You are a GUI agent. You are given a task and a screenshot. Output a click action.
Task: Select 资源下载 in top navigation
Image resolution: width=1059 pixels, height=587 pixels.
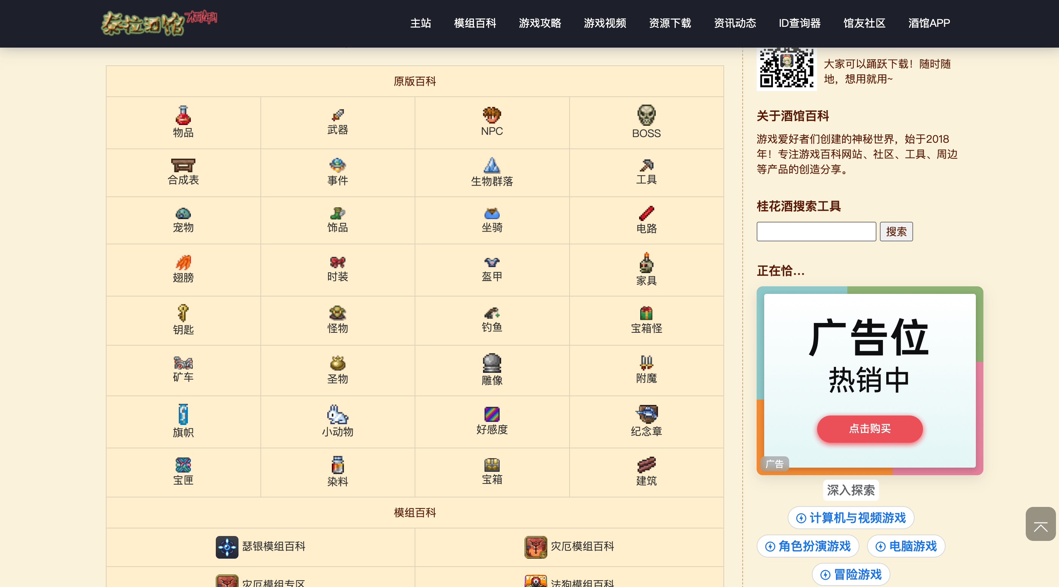click(670, 23)
